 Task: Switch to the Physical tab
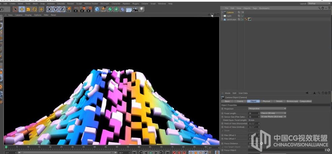266,101
